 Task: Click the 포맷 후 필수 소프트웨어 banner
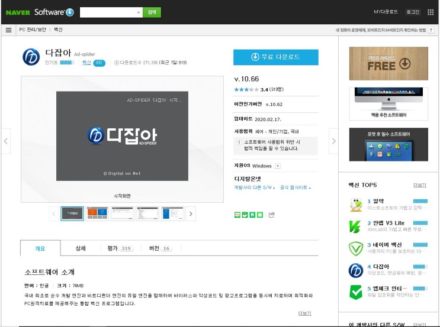tap(388, 145)
